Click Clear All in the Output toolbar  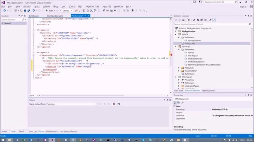[114, 104]
